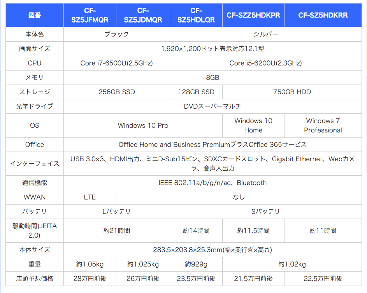
Task: Click the Windows 7 Professional cell
Action: 323,125
